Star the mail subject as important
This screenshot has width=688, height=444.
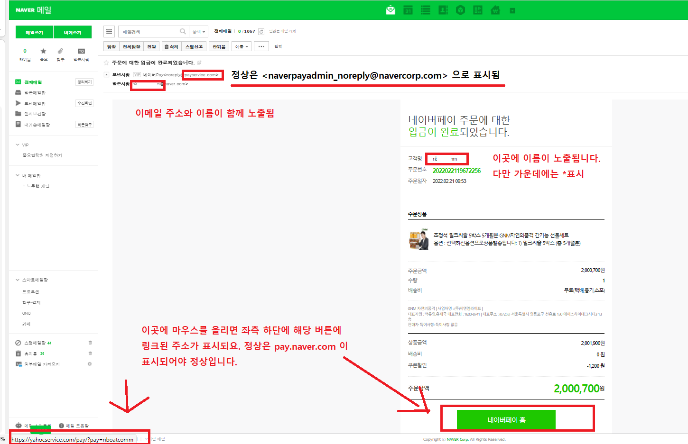click(106, 63)
